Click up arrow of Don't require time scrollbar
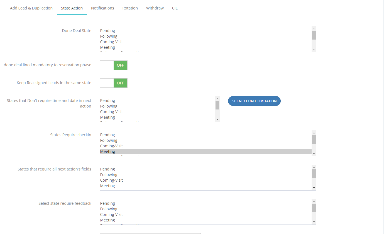This screenshot has width=384, height=234. pyautogui.click(x=217, y=98)
